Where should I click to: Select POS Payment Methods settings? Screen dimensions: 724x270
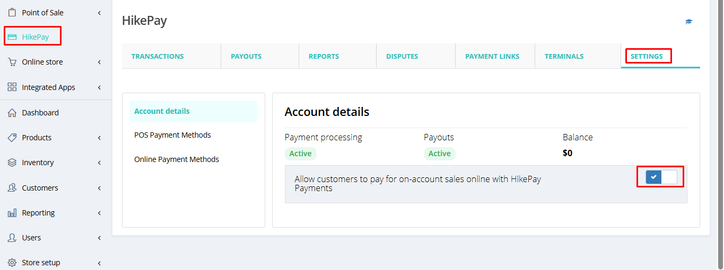[172, 135]
